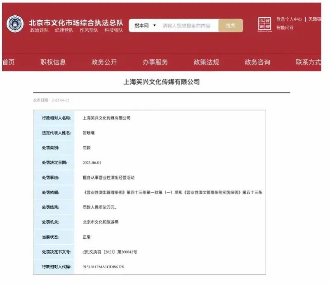This screenshot has height=285, width=330.
Task: Click the 无障碍 accessibility link
Action: pyautogui.click(x=316, y=19)
